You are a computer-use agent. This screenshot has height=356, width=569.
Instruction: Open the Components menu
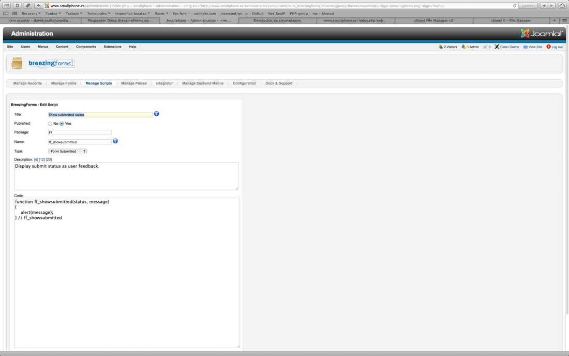86,47
